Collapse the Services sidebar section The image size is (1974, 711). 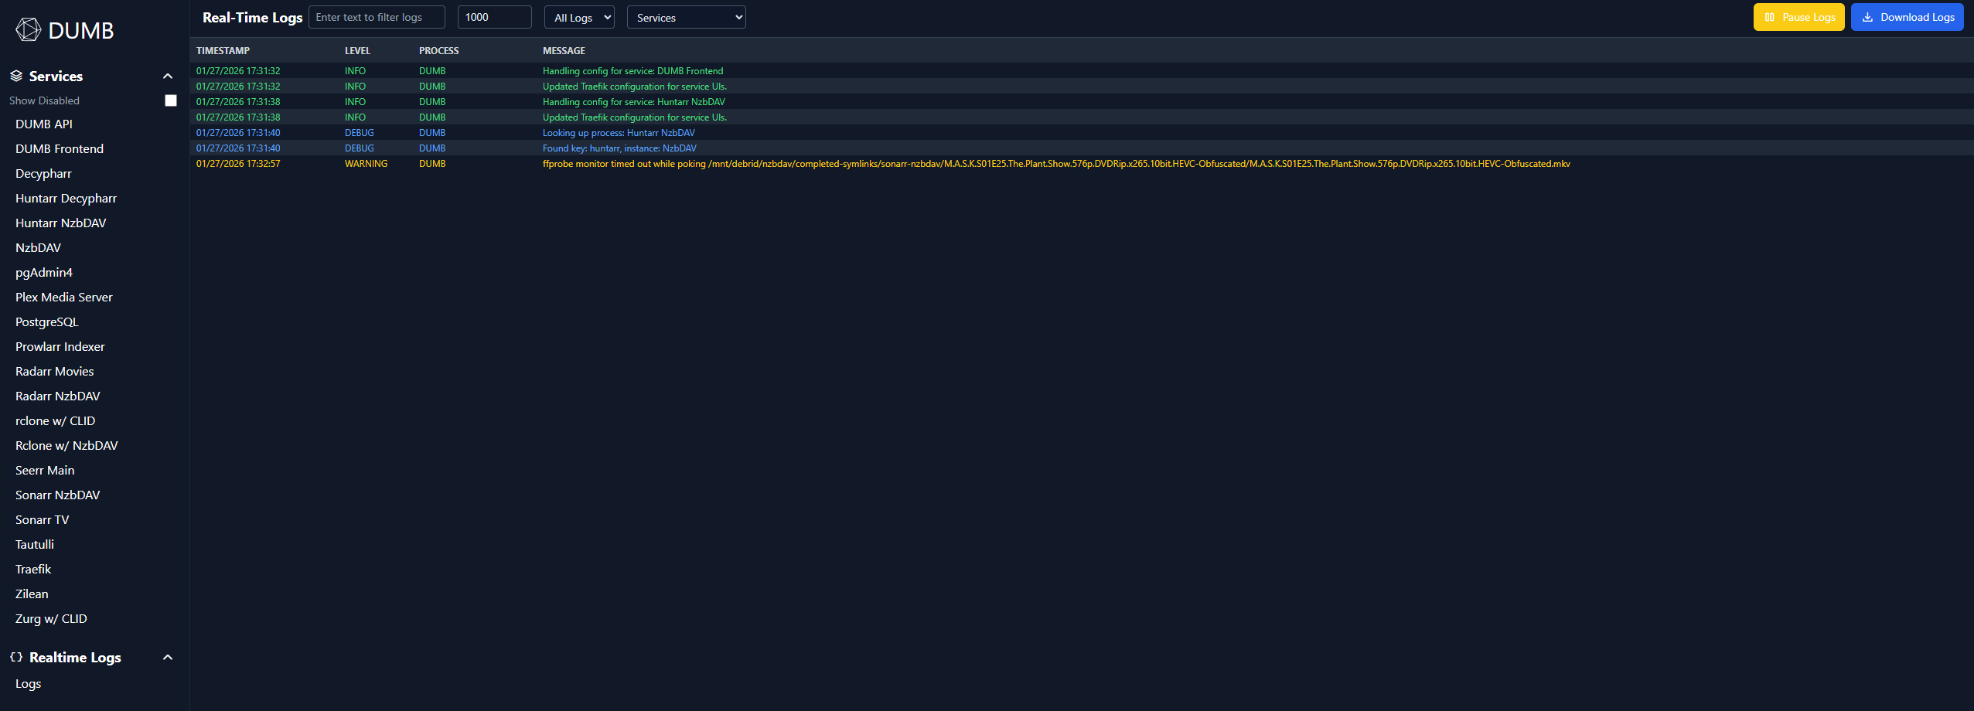[x=168, y=76]
